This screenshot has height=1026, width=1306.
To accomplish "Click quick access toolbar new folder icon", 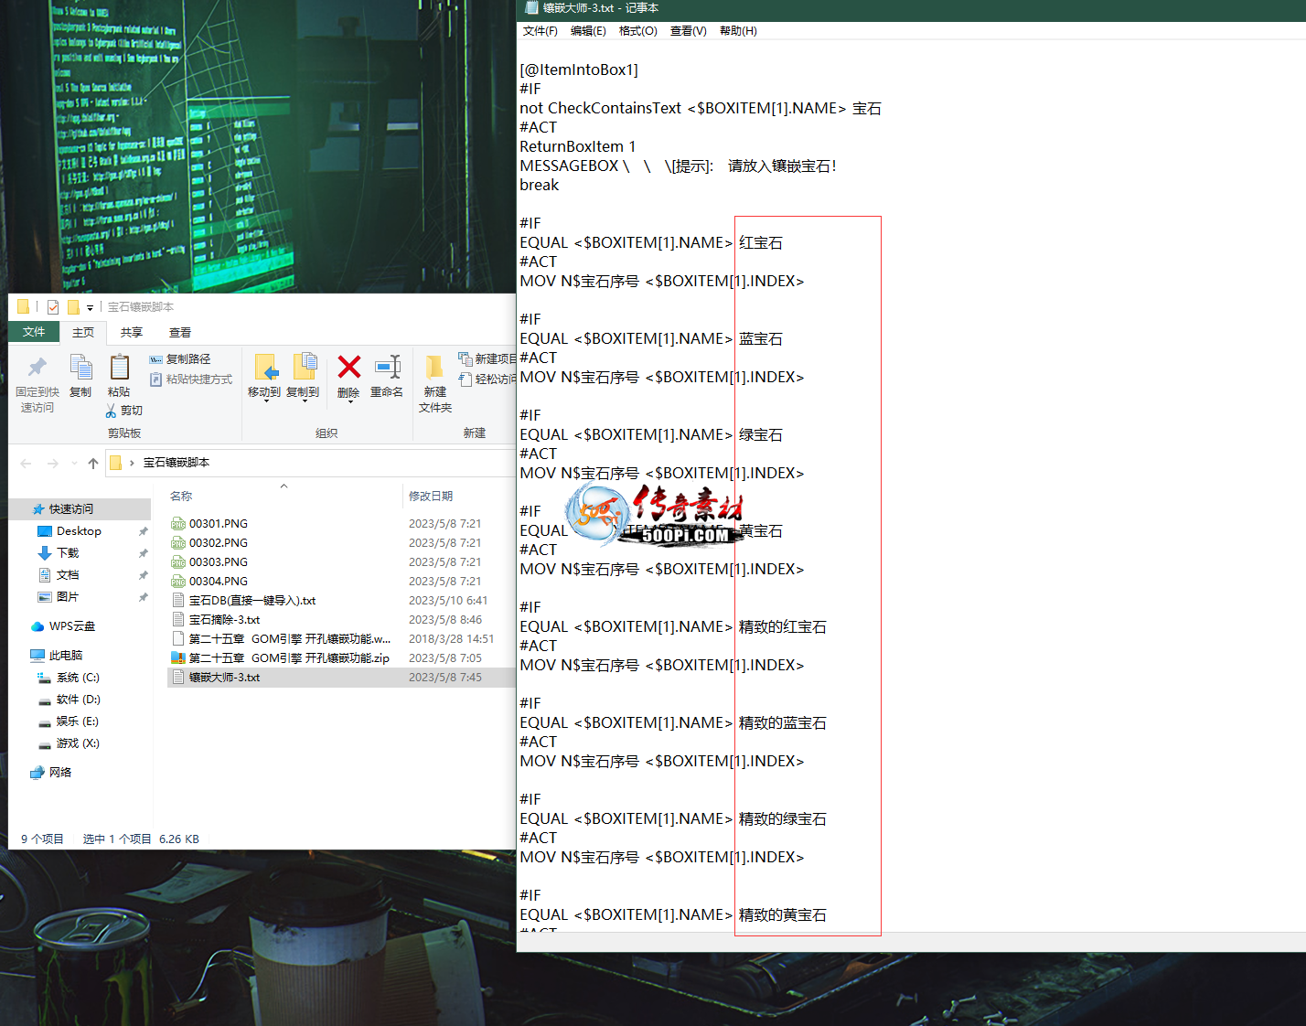I will coord(73,307).
